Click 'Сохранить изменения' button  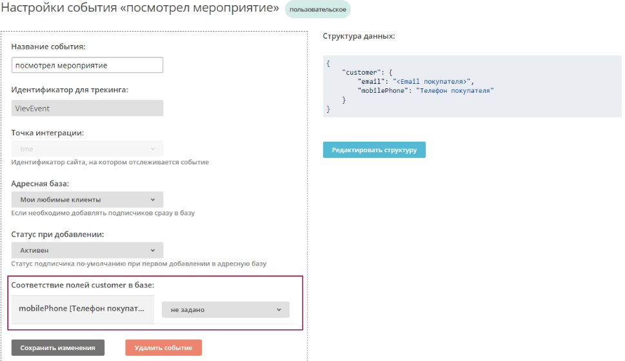[x=58, y=347]
